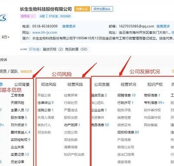The width and height of the screenshot is (174, 166).
Task: Open 历史沿革 item
Action: [x=17, y=162]
